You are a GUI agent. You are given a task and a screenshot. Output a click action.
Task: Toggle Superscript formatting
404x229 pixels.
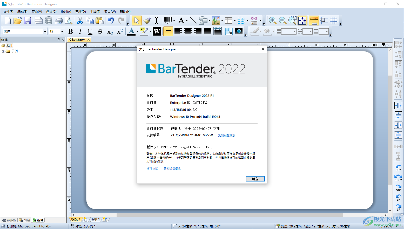(120, 31)
